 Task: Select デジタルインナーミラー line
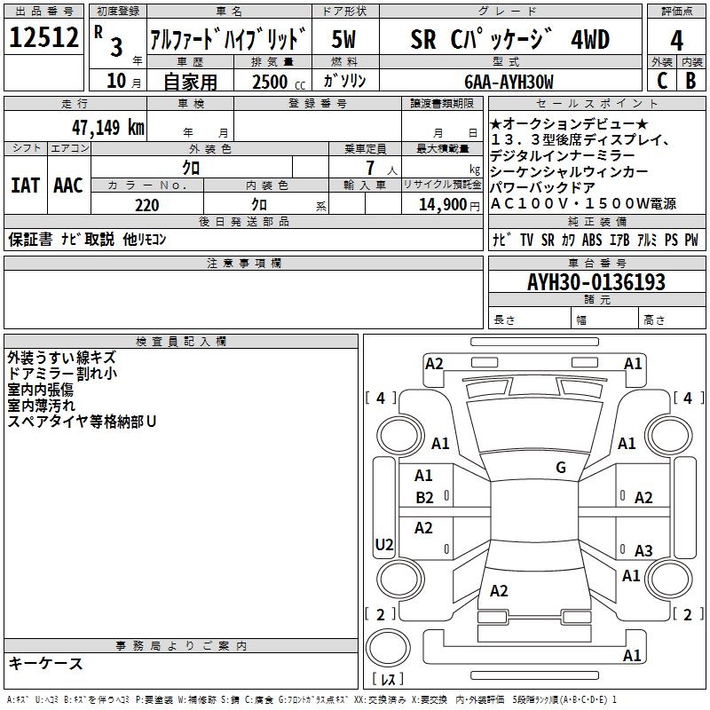click(562, 155)
